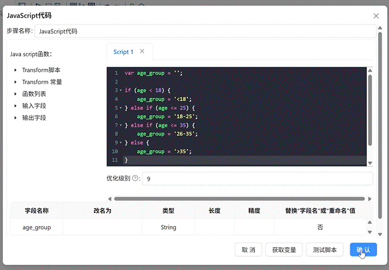Screen dimensions: 389x270
Task: Click the dialog's outer scroll up arrow
Action: [380, 28]
